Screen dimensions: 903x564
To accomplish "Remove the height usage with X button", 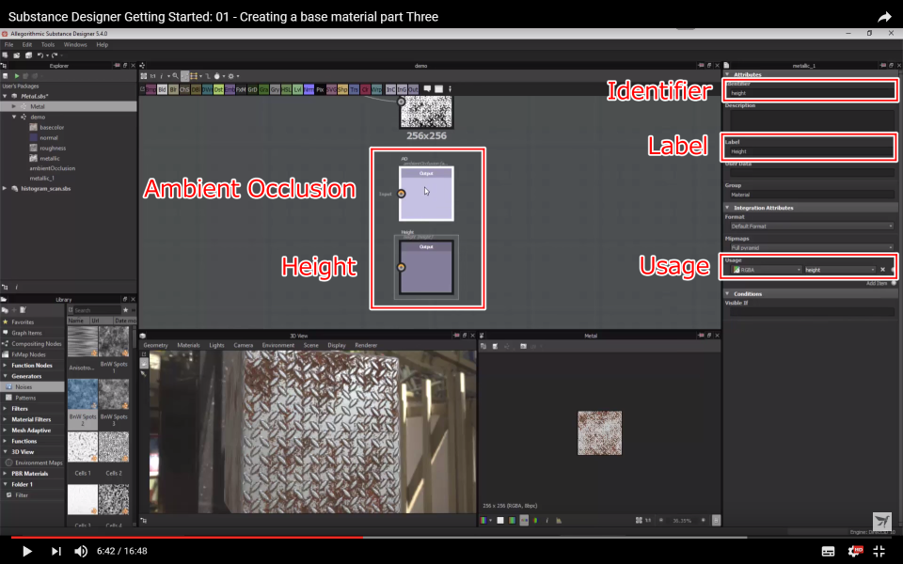I will coord(882,270).
